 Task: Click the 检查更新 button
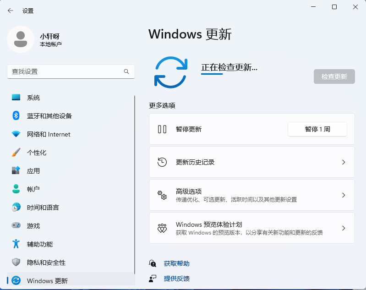point(334,77)
